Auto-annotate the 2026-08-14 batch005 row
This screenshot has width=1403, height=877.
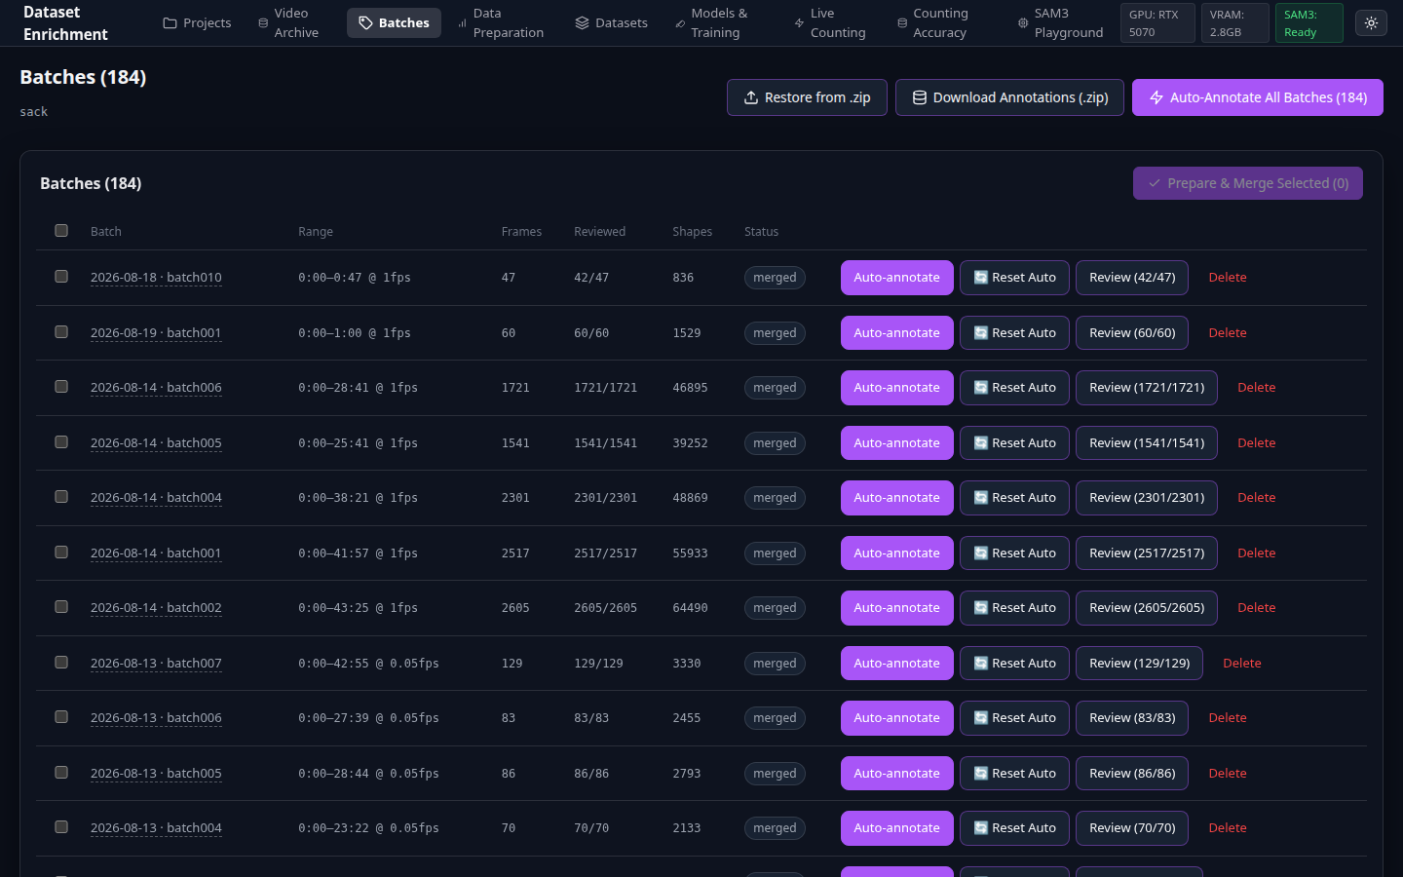click(x=896, y=443)
